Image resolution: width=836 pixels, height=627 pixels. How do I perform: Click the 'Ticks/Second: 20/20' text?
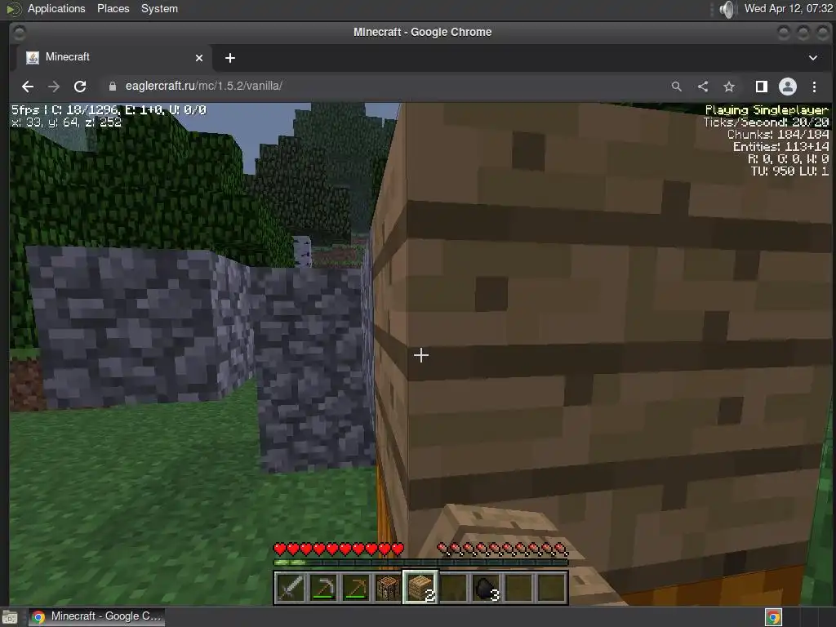click(766, 122)
